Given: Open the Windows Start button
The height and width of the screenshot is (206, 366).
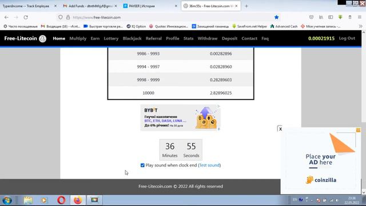Looking at the screenshot, I should 7,200.
